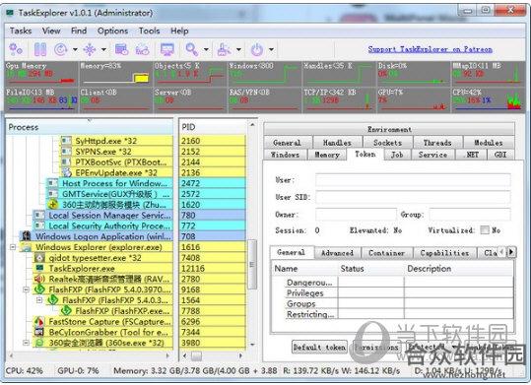
Task: Click the circular refresh rate icon
Action: [61, 49]
